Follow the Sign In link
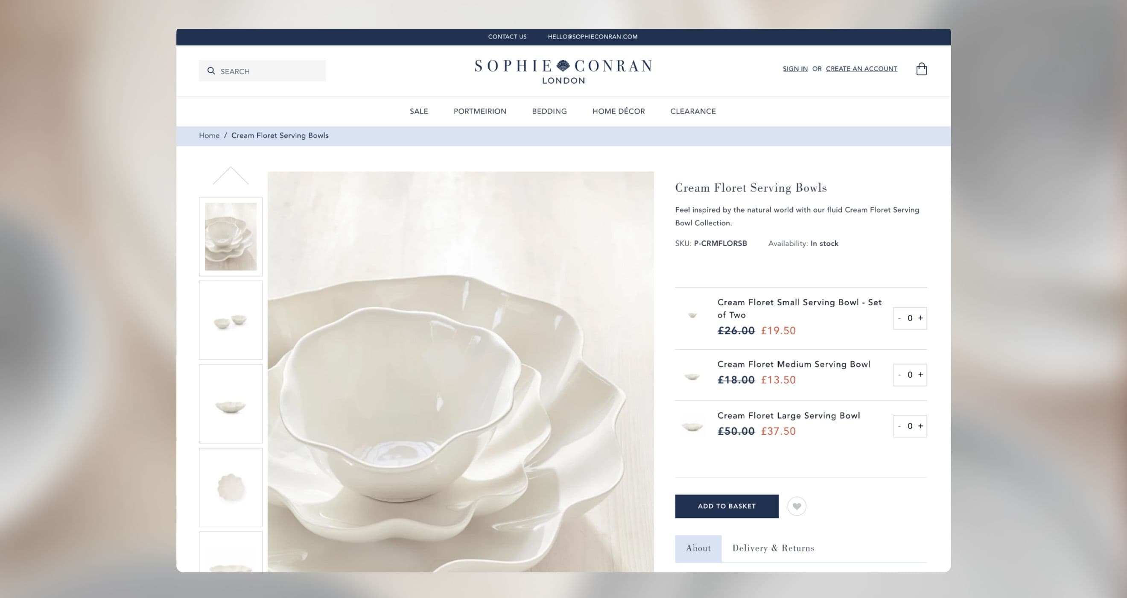1127x598 pixels. (795, 69)
